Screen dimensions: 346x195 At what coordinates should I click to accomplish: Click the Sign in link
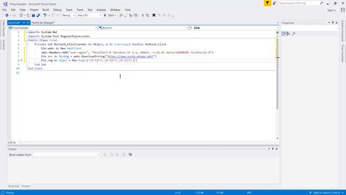click(331, 10)
